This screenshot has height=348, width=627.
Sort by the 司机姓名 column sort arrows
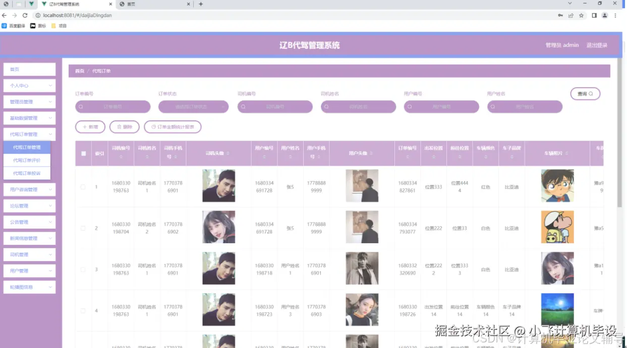coord(147,157)
